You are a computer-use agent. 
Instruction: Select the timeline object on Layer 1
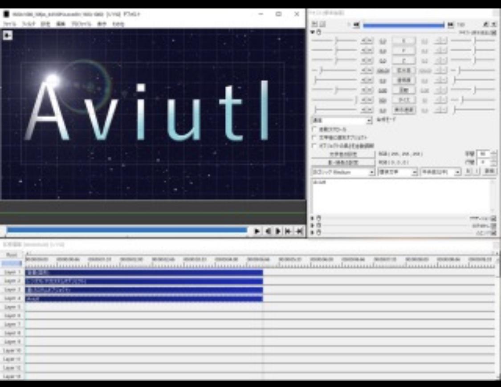point(144,273)
